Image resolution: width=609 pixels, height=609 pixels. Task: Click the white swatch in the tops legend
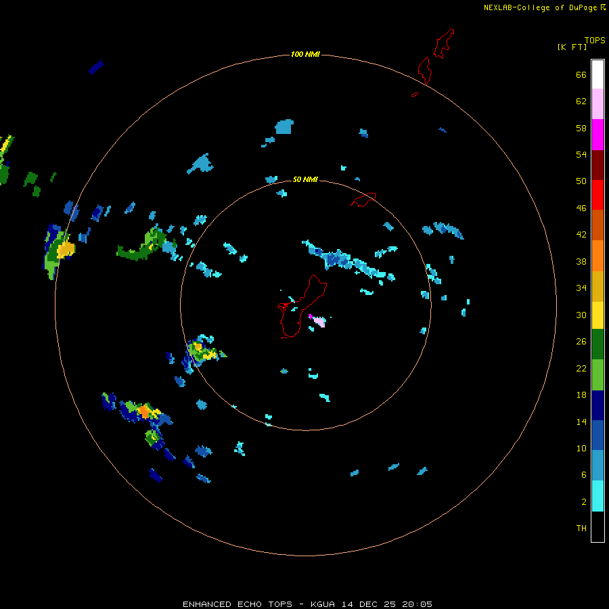[x=597, y=74]
